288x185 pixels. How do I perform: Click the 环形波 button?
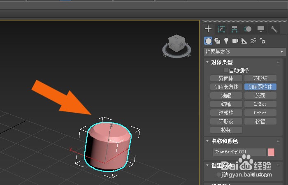(226, 121)
